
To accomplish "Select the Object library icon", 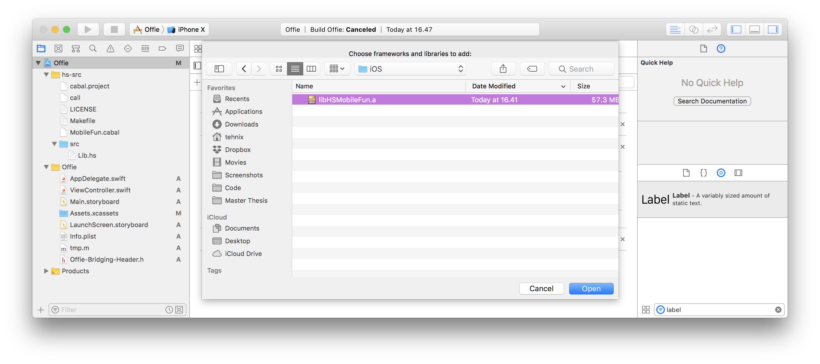I will point(721,173).
